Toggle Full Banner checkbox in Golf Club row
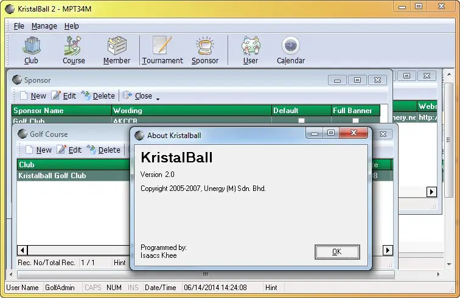 (x=355, y=120)
